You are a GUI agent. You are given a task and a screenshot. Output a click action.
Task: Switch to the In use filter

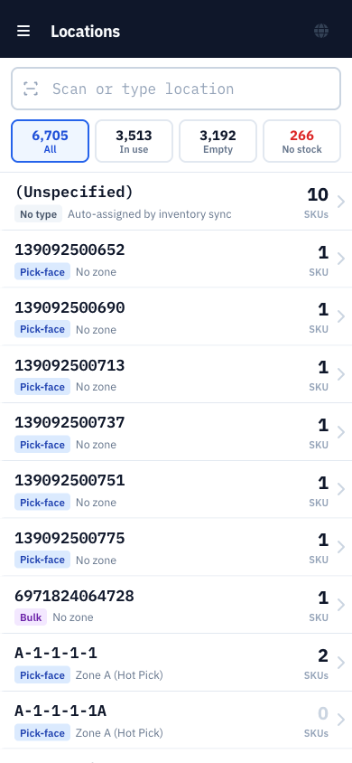pyautogui.click(x=134, y=141)
